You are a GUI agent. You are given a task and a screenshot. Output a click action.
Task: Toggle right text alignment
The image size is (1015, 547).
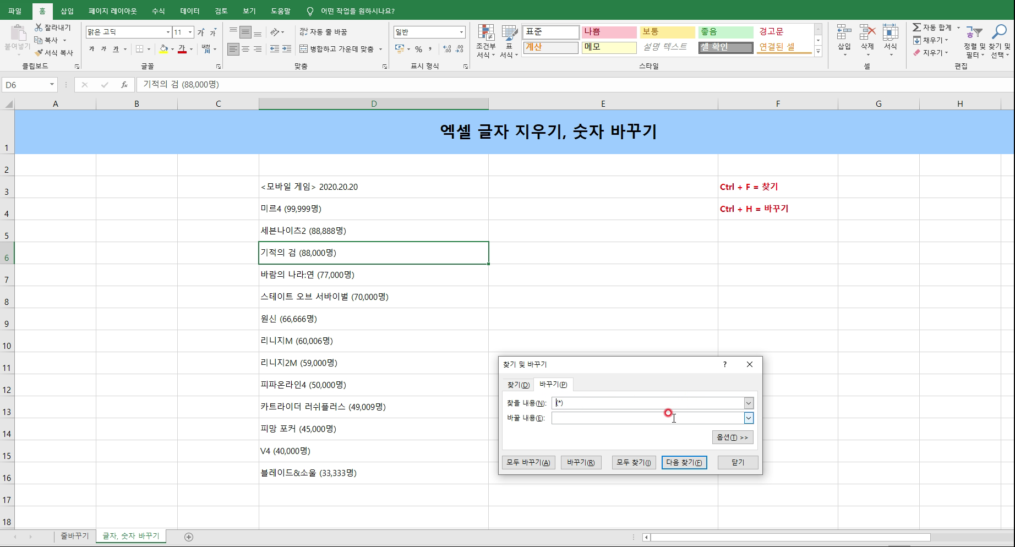click(x=258, y=49)
